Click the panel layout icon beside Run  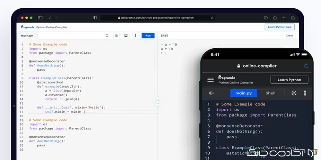pos(126,36)
